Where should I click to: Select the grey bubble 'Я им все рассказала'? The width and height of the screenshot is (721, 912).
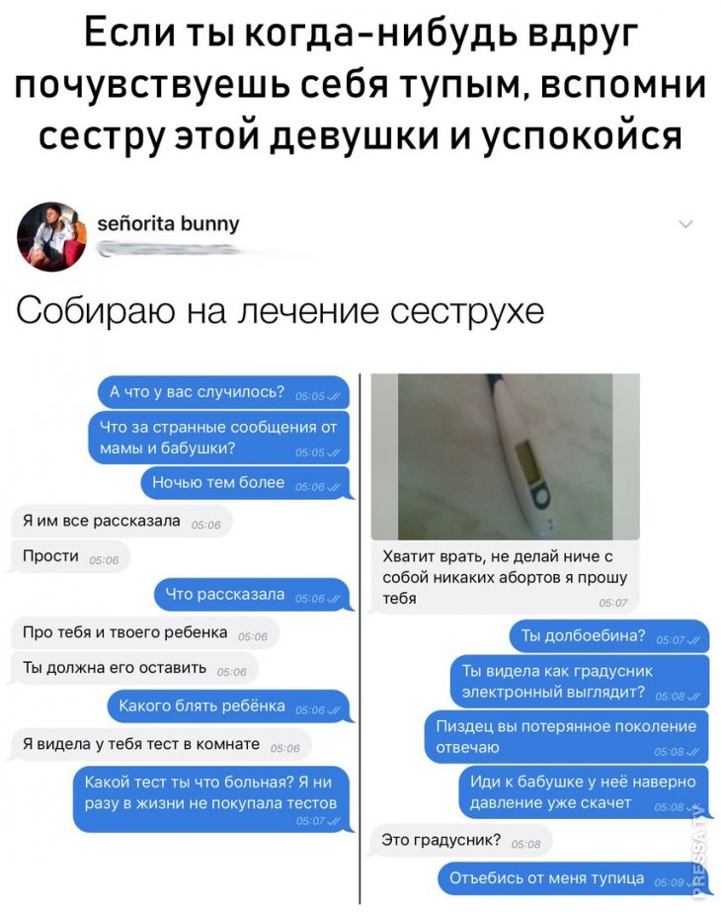coord(120,521)
